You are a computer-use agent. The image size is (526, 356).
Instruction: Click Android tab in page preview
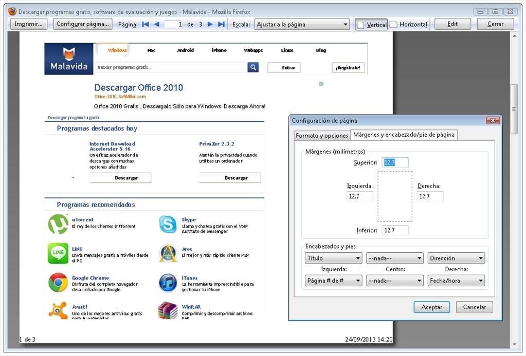(x=186, y=50)
